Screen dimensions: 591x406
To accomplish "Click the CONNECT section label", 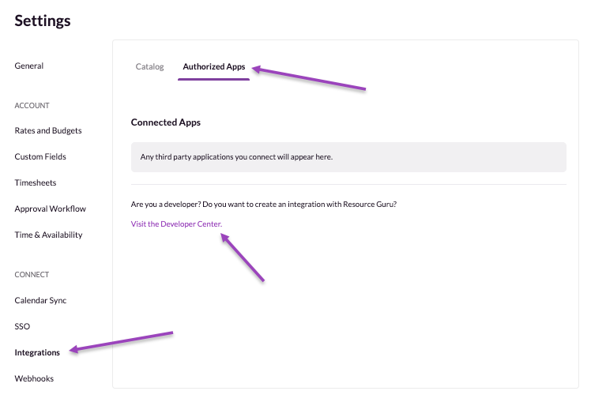I will 32,274.
